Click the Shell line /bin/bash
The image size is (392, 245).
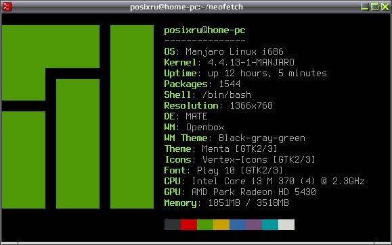(207, 95)
